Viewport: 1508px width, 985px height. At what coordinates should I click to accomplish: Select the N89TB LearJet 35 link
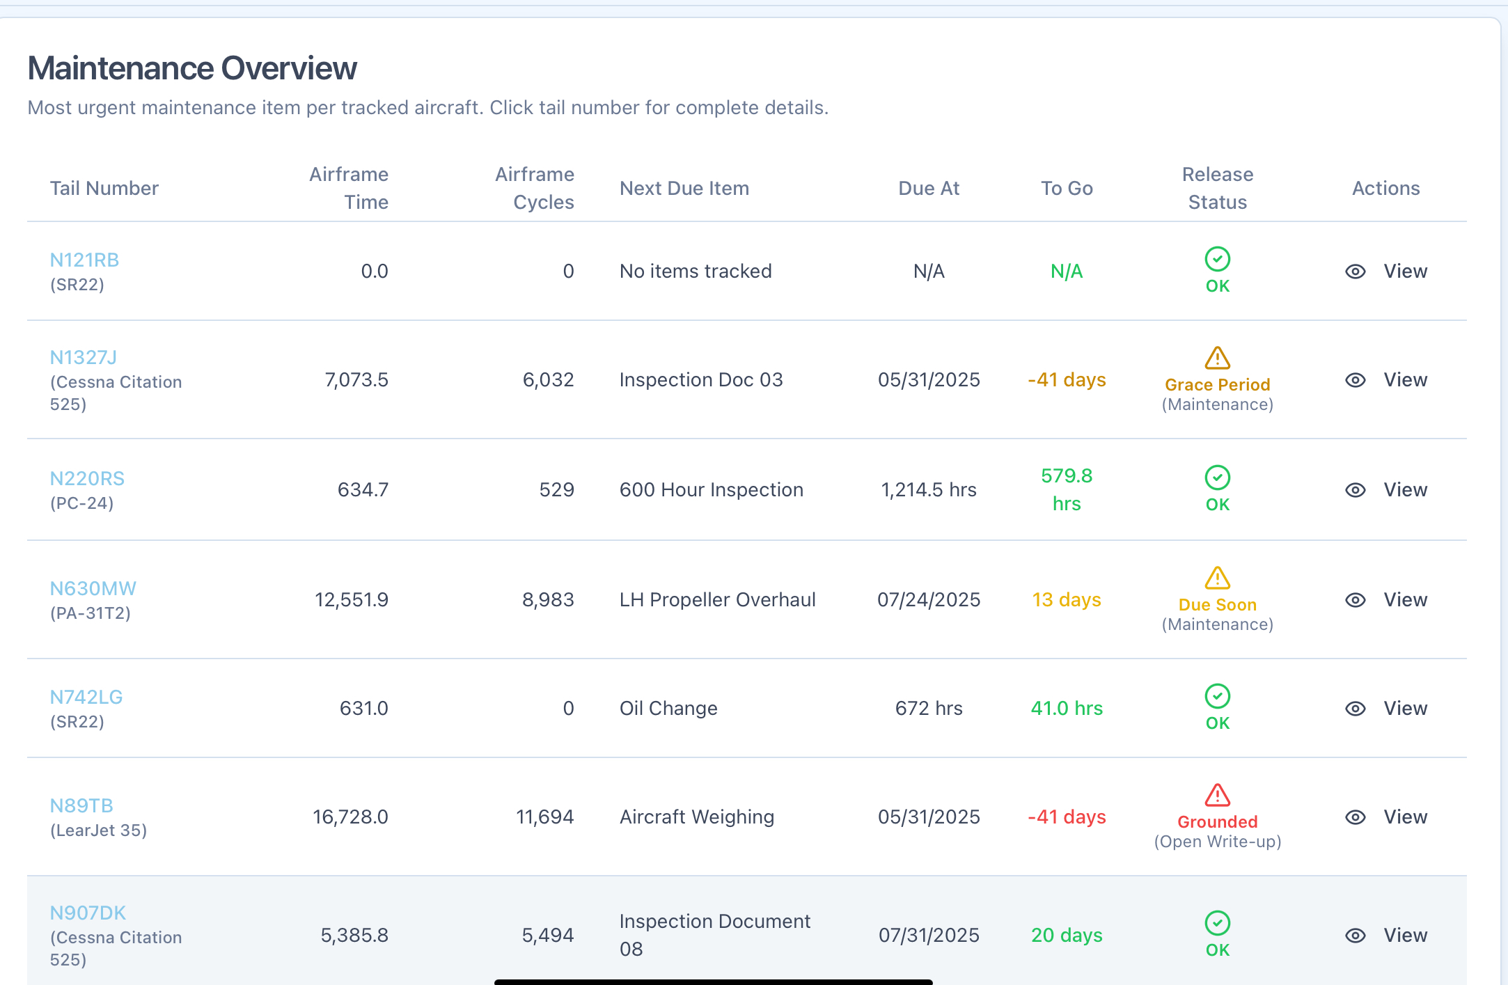pos(81,806)
